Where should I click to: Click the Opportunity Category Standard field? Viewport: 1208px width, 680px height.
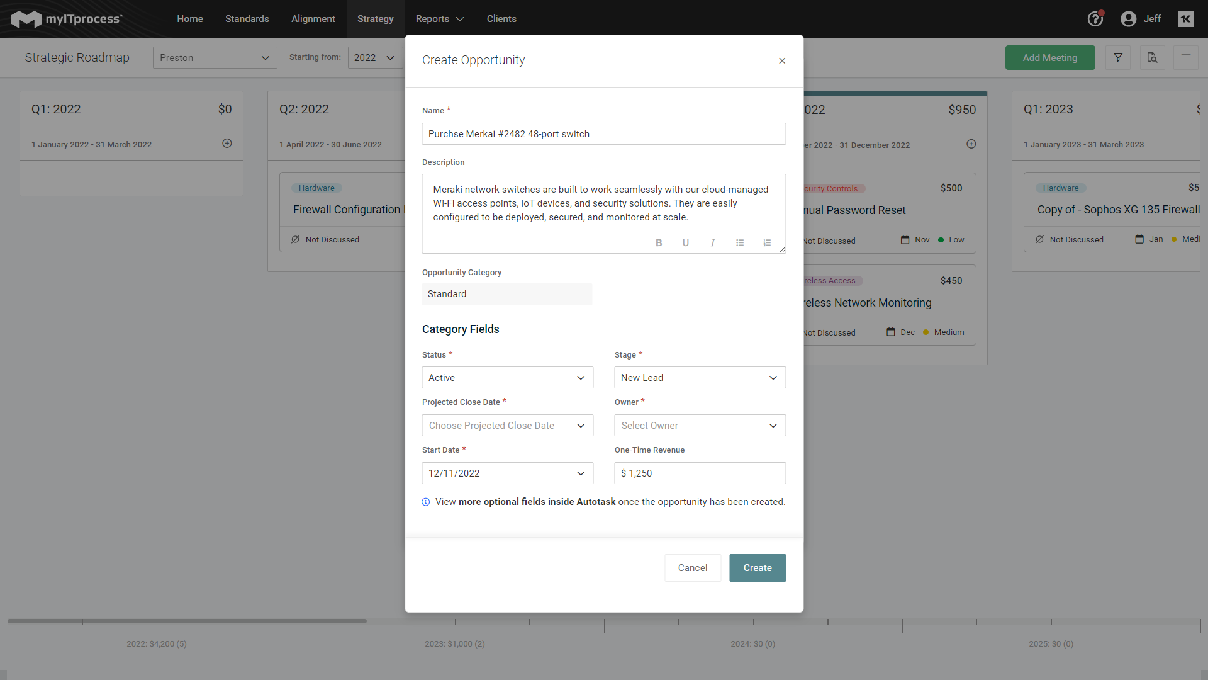(507, 294)
